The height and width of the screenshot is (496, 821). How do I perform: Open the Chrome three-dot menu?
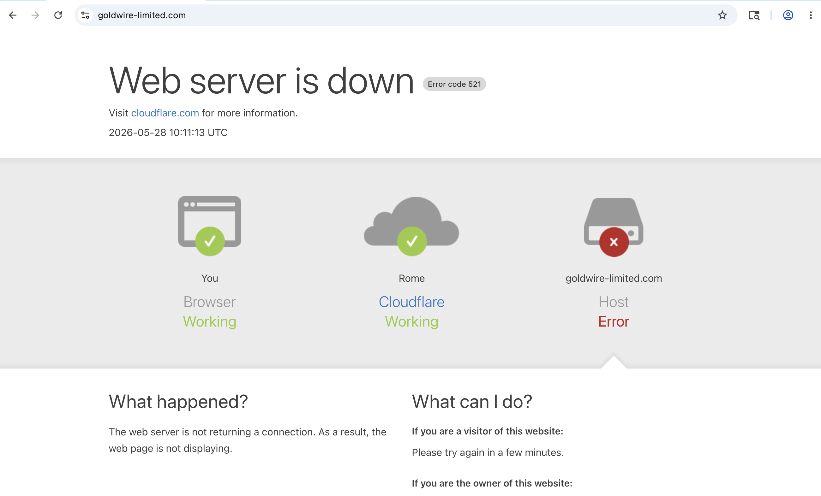811,15
